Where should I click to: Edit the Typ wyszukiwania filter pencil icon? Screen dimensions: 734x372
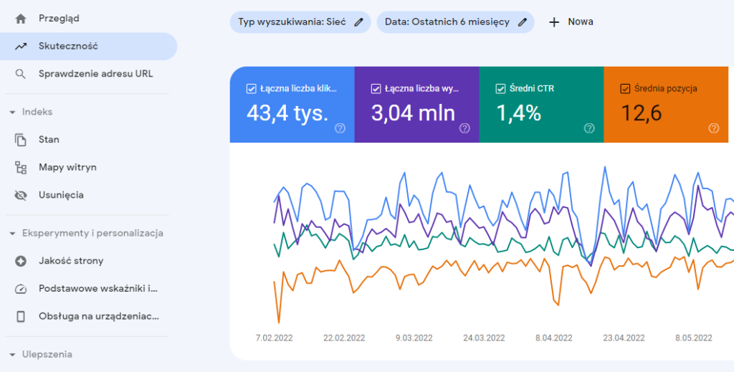[358, 22]
